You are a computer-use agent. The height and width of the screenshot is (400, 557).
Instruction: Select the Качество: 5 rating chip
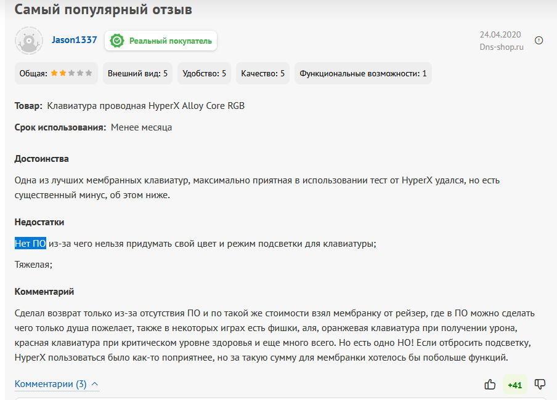coord(262,73)
